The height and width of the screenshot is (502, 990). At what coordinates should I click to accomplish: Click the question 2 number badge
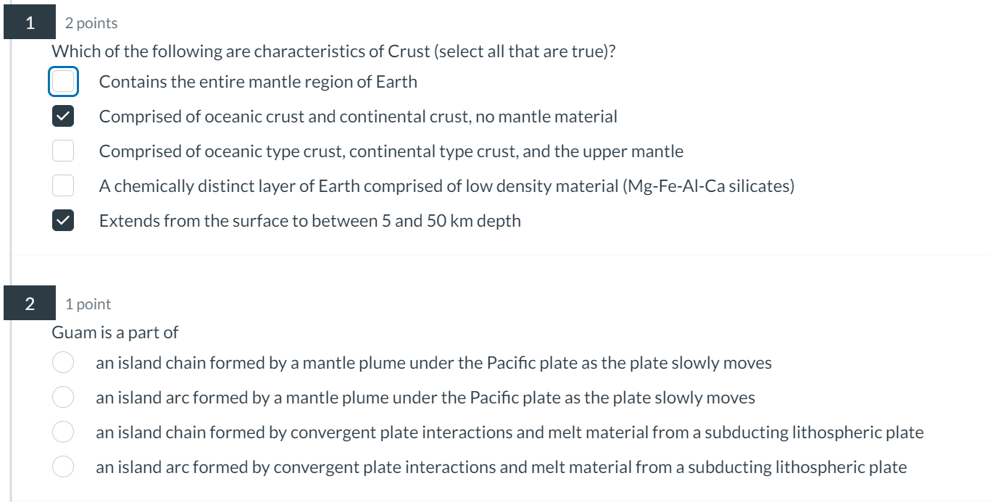30,304
